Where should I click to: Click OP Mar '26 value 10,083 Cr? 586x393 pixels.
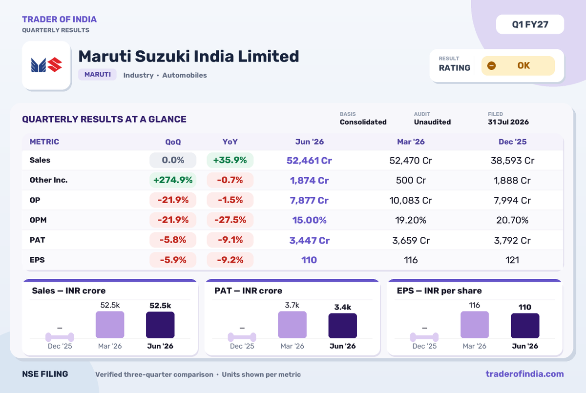coord(411,200)
